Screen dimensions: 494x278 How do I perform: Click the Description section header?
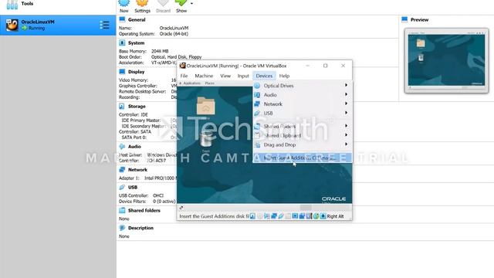tap(140, 228)
